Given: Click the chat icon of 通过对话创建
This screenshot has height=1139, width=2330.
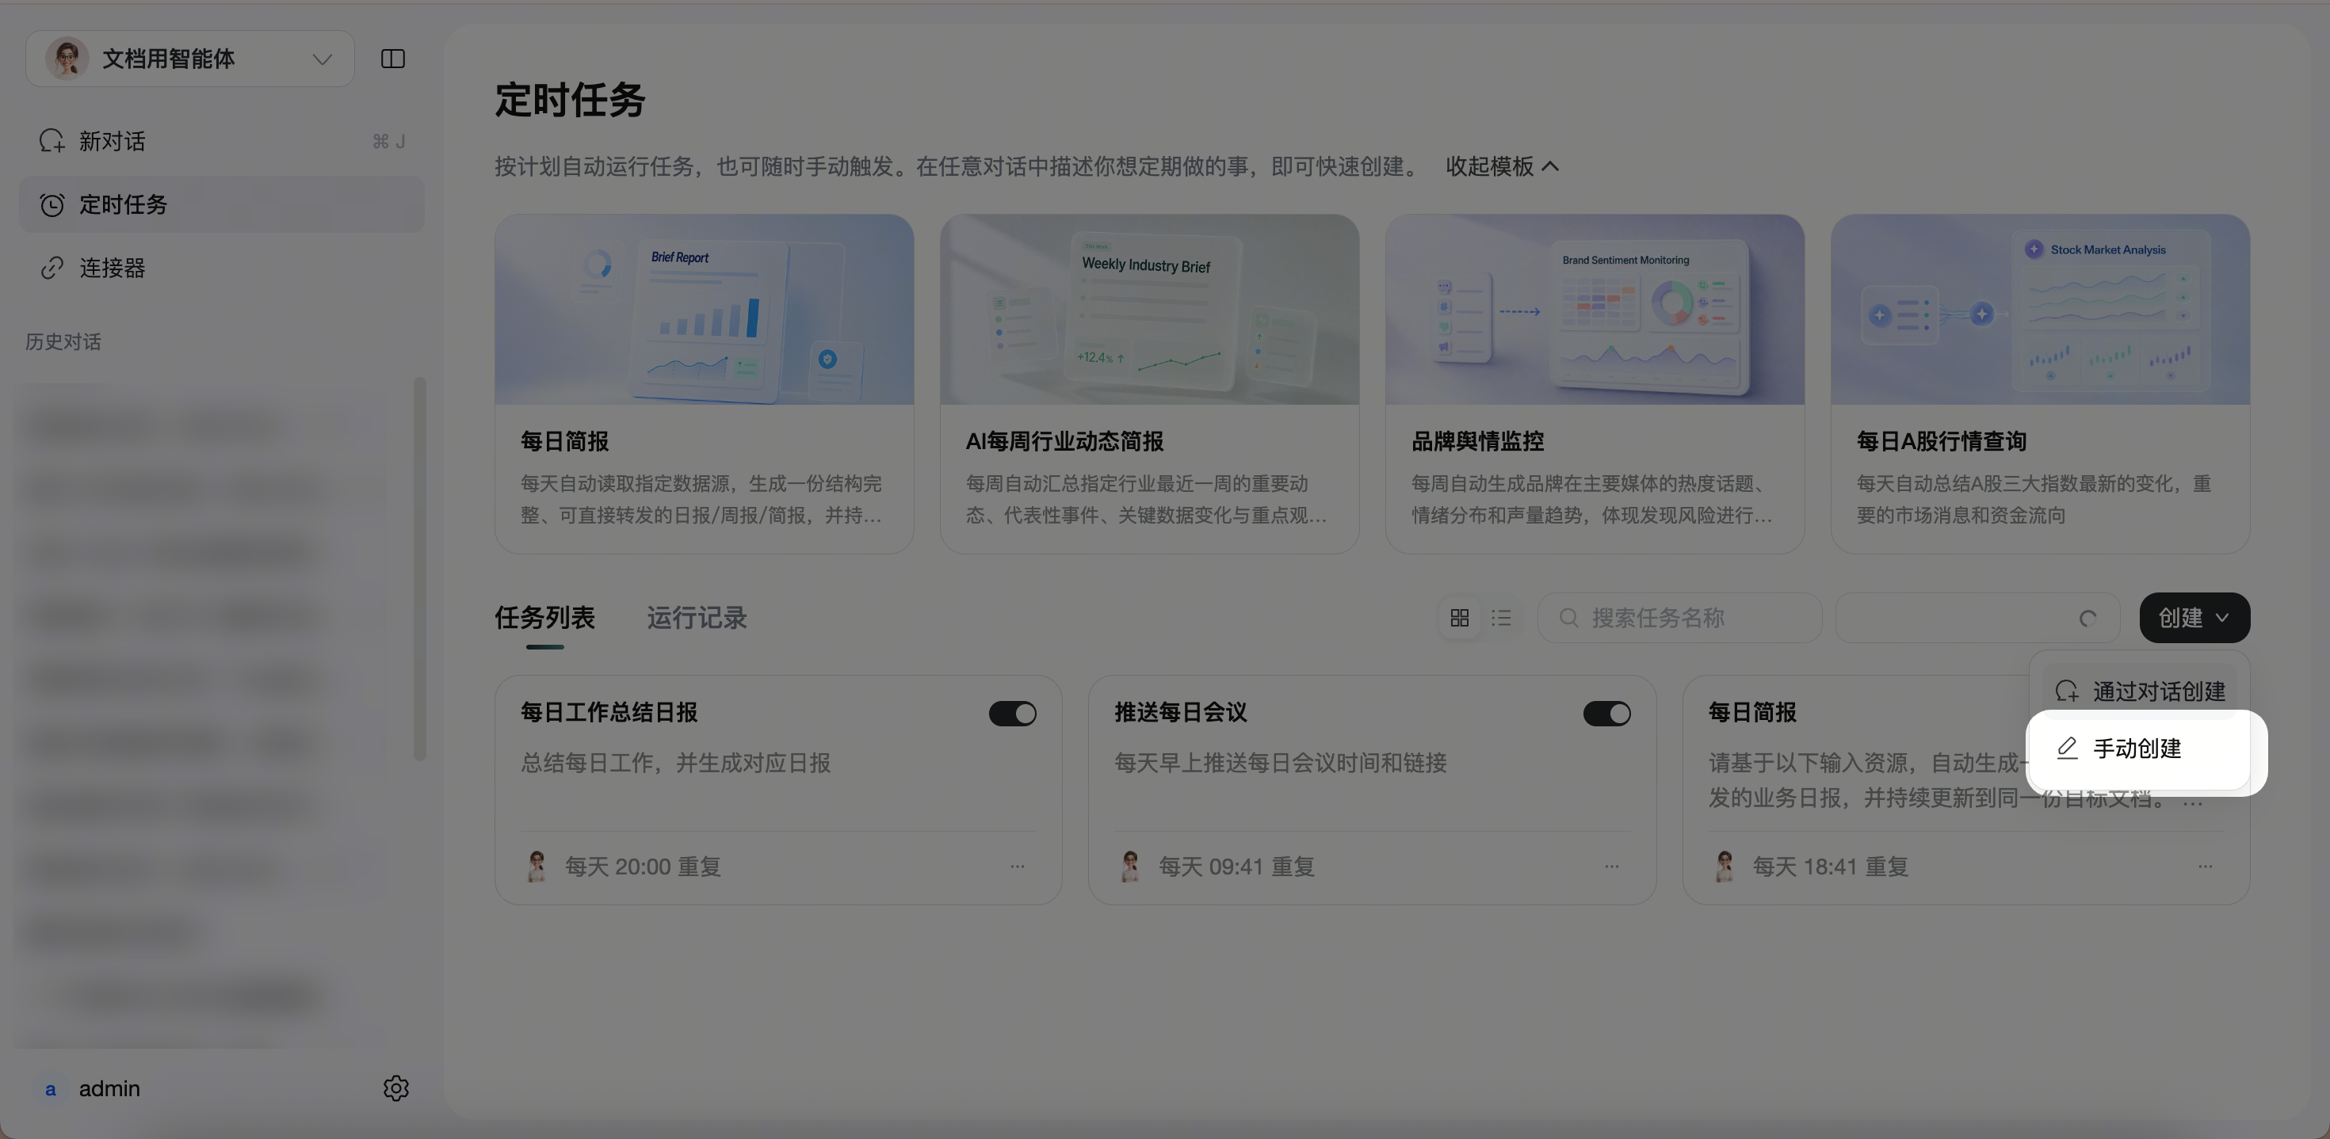Looking at the screenshot, I should pos(2067,691).
